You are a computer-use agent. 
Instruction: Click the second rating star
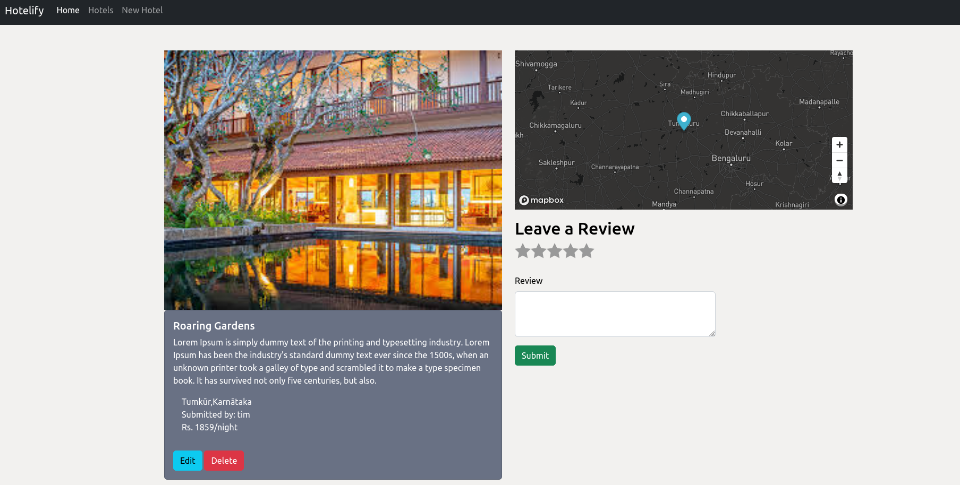(x=539, y=250)
